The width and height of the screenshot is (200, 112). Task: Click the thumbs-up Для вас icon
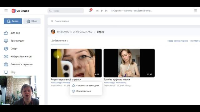pyautogui.click(x=6, y=33)
